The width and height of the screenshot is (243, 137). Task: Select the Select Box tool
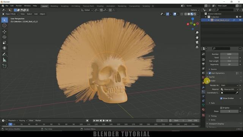tap(5, 20)
